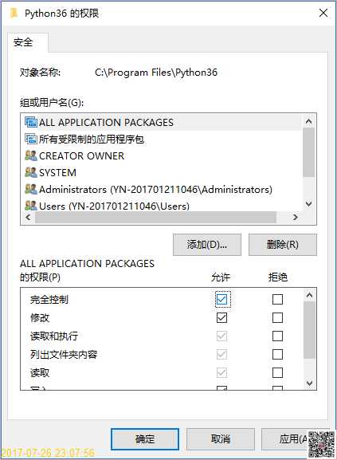Choose the SYSTEM user group icon
337x460 pixels.
(x=31, y=172)
